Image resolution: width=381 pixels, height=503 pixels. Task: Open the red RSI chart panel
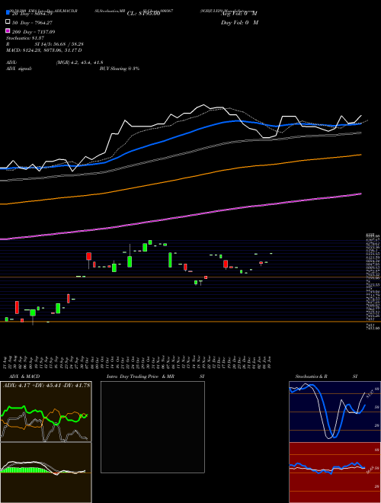coord(335,473)
